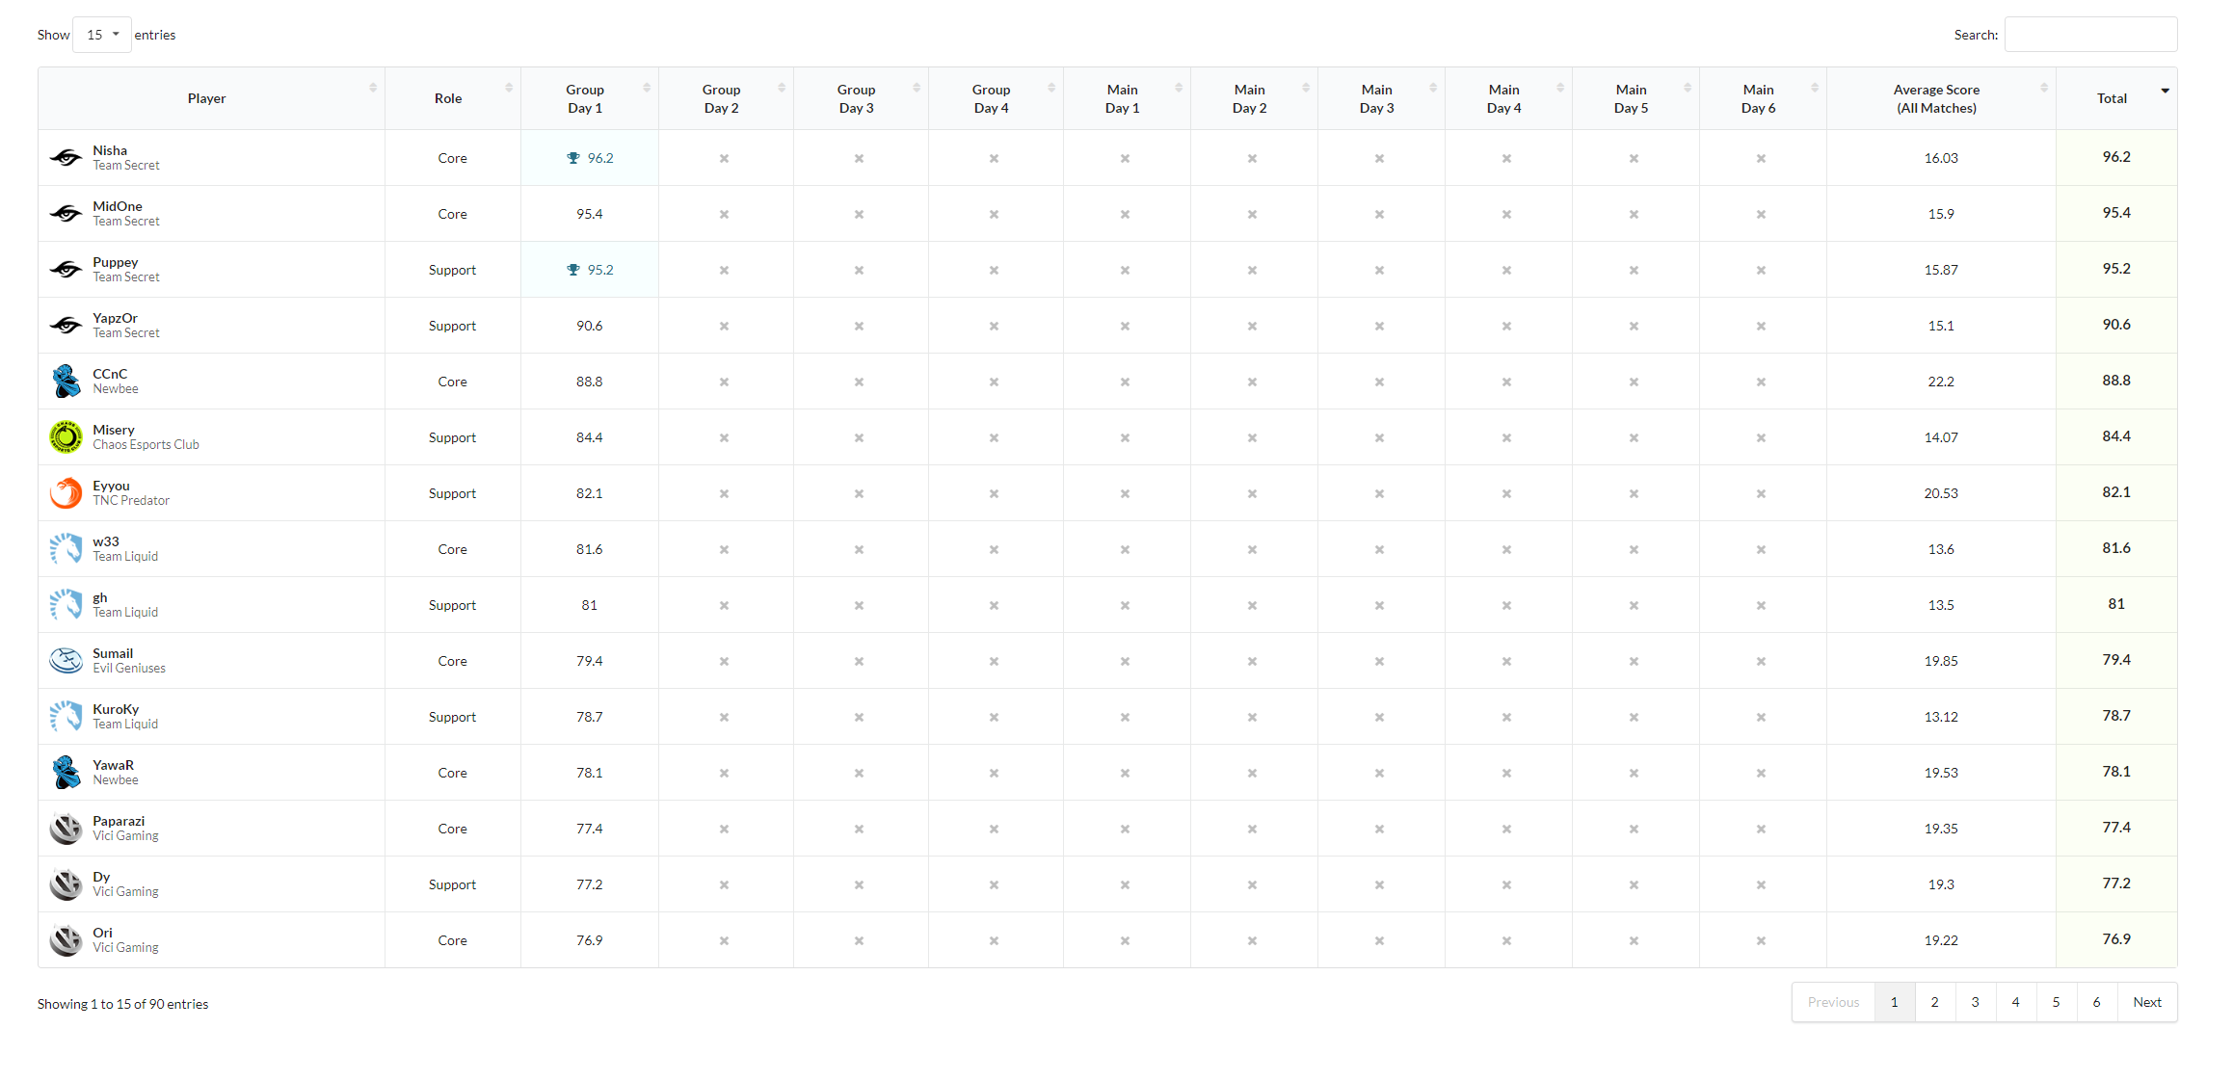Click the Team Secret logo beside MidOne
Image resolution: width=2233 pixels, height=1081 pixels.
click(x=66, y=214)
